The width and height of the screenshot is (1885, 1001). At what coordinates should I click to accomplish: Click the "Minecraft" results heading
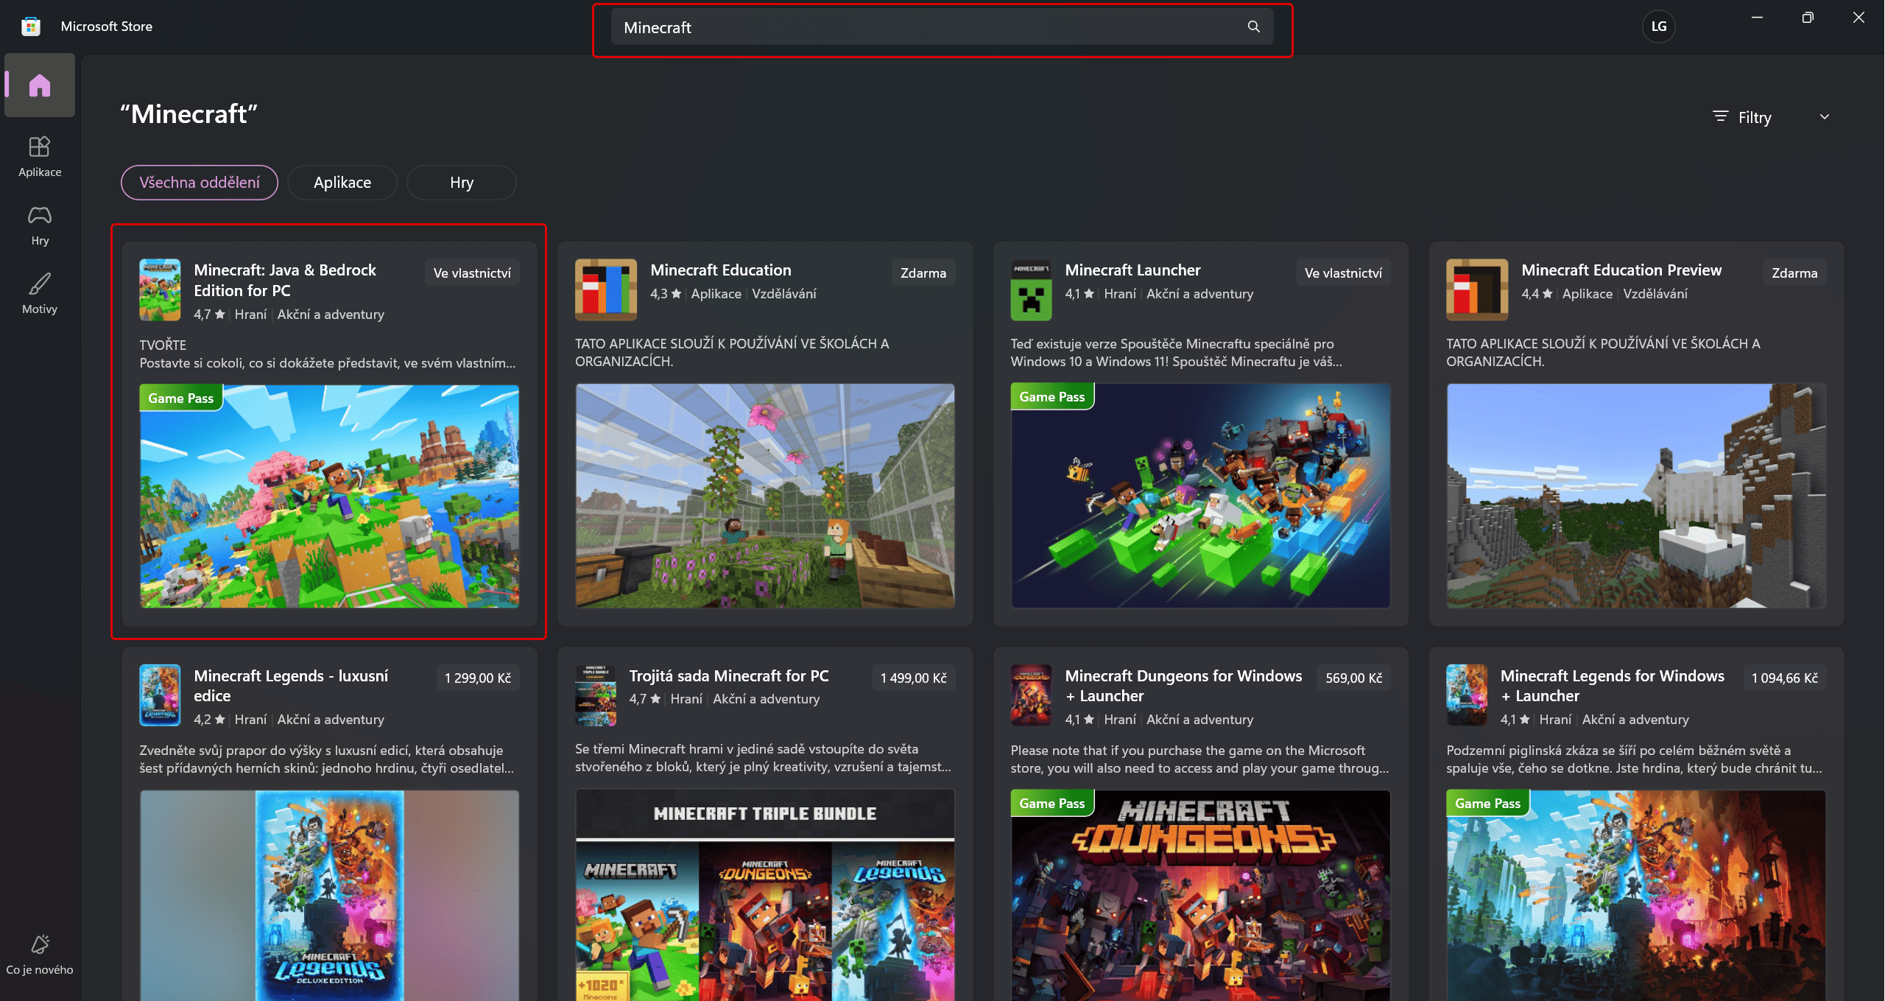pos(189,114)
